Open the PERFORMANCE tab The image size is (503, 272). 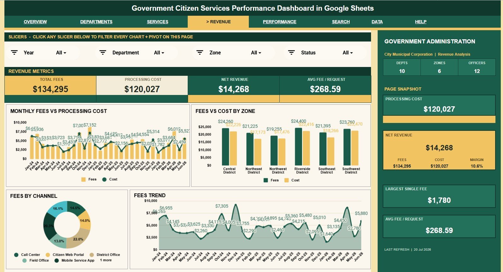tap(280, 22)
